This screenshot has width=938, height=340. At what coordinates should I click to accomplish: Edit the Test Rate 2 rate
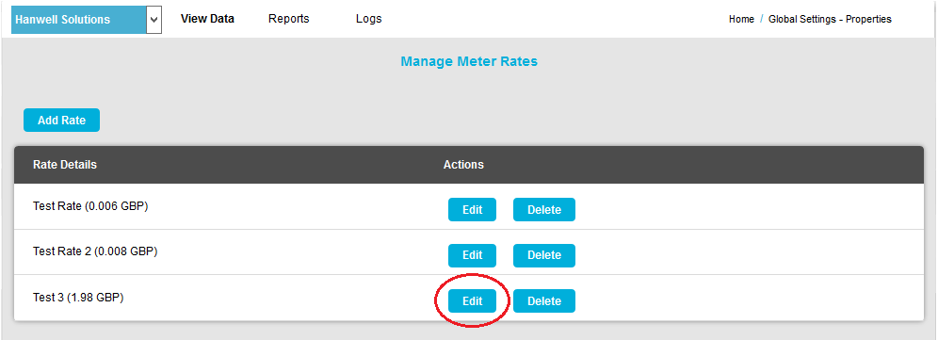coord(472,255)
